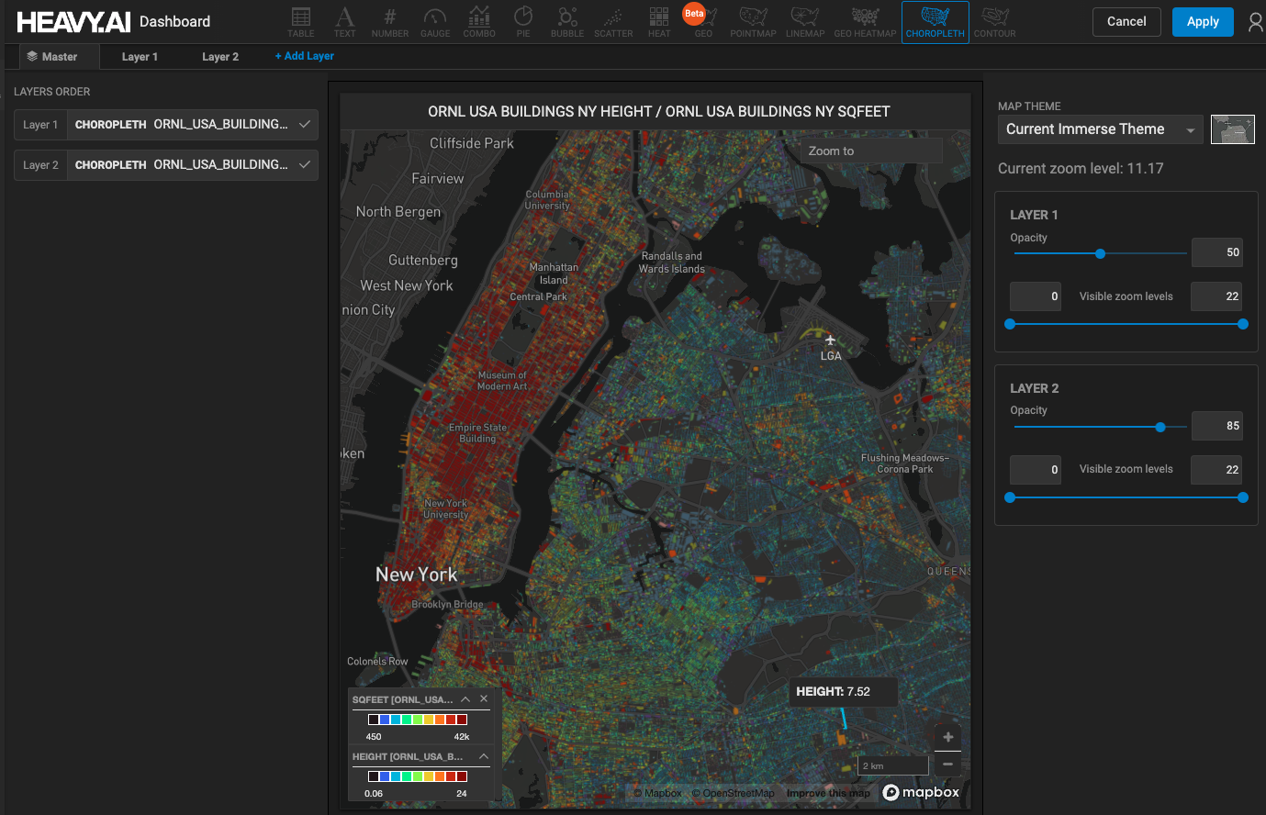The image size is (1266, 815).
Task: Switch to the Combo chart type
Action: tap(479, 22)
